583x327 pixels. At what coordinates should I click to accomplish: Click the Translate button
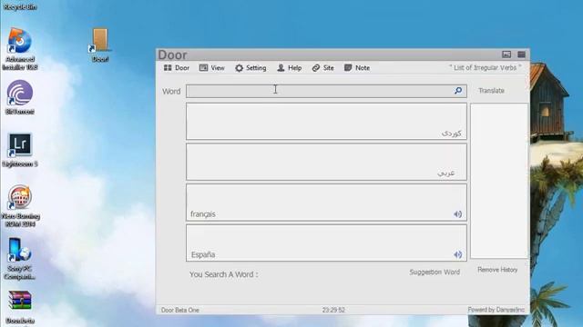click(x=491, y=91)
